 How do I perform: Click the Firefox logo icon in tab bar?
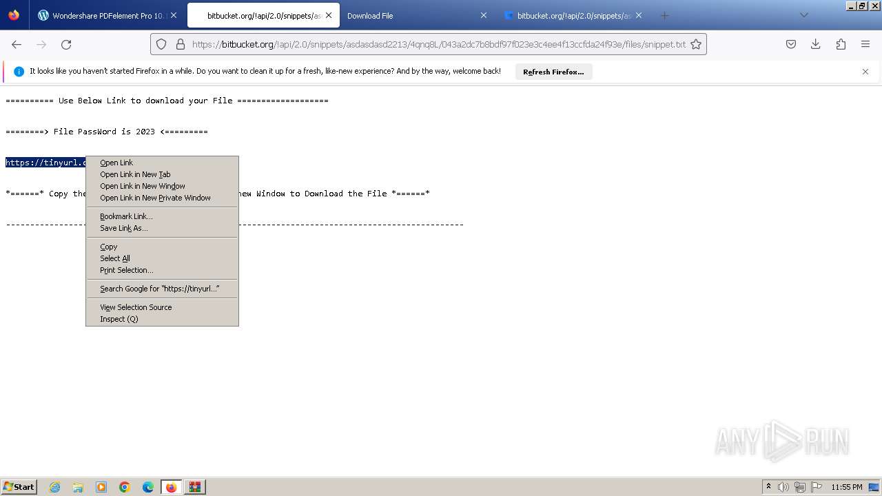pos(14,15)
